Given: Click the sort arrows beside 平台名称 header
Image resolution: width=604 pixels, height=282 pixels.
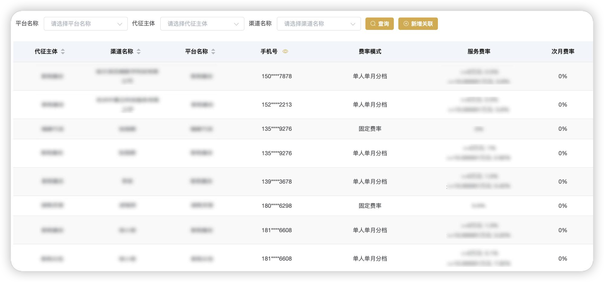Looking at the screenshot, I should 213,52.
